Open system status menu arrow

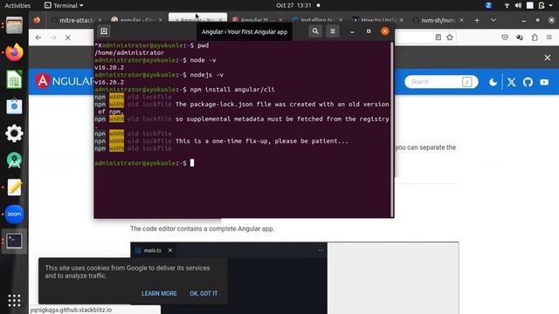551,5
